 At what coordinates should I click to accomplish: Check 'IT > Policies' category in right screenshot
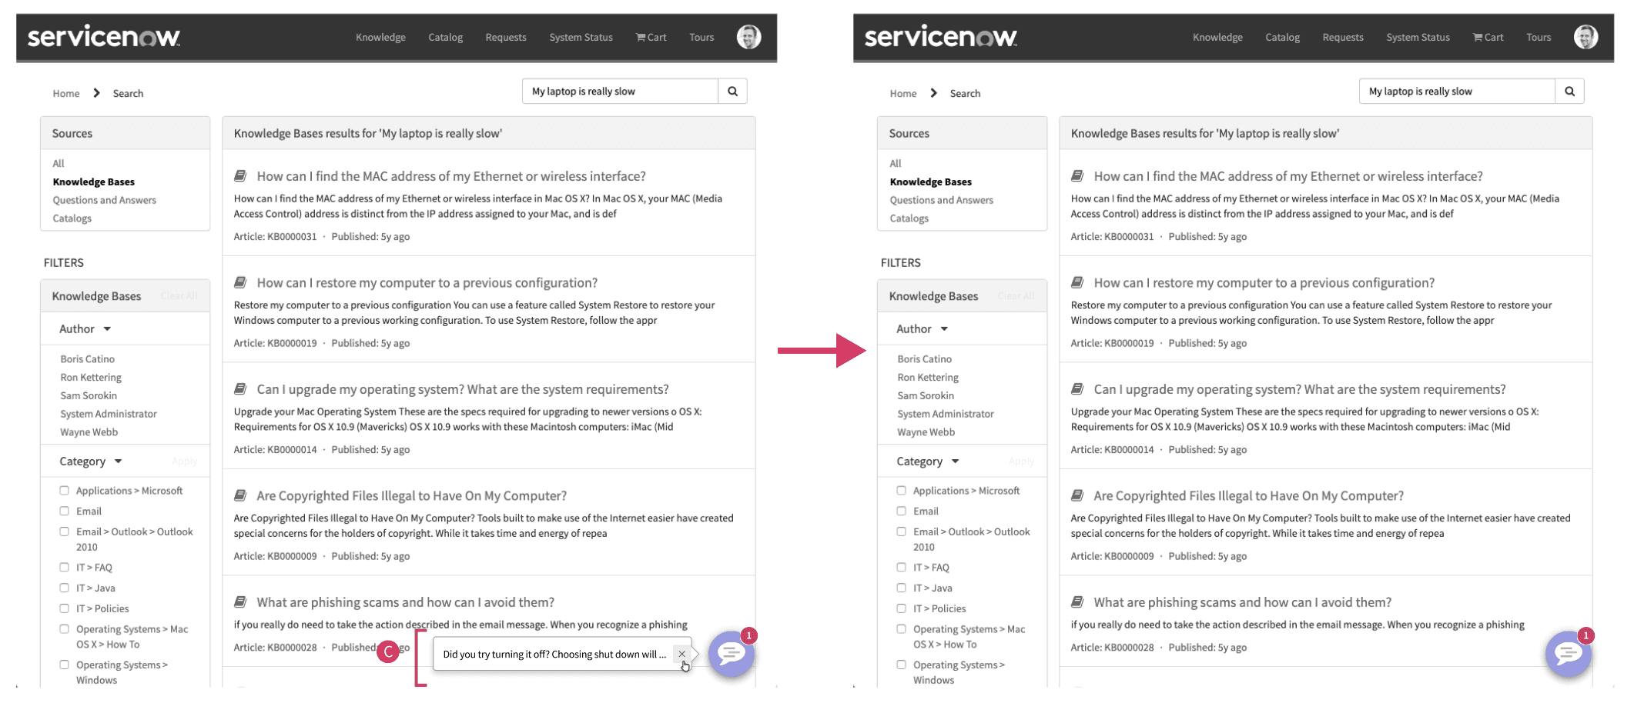[x=902, y=608]
